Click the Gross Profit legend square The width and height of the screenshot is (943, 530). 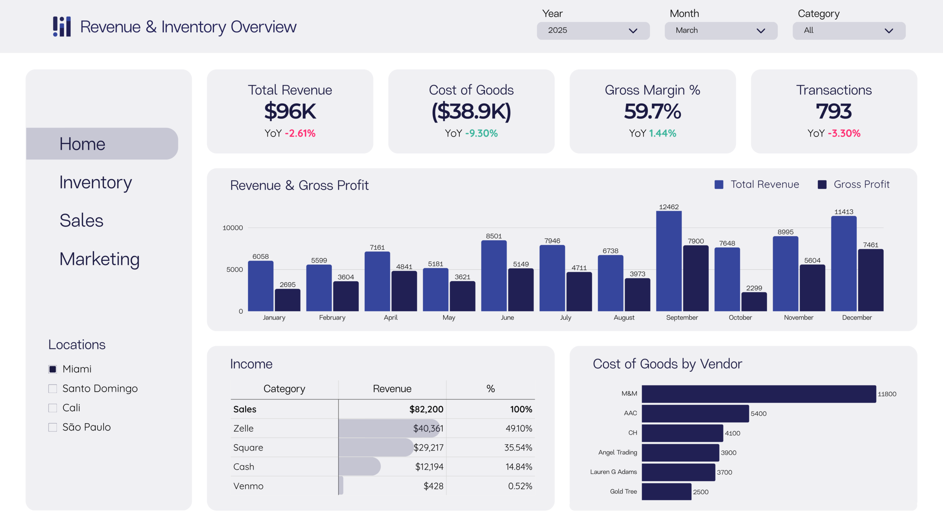(822, 184)
